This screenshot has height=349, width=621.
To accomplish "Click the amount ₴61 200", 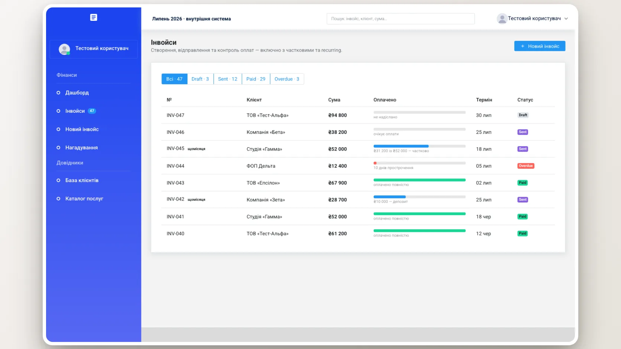I will (337, 234).
